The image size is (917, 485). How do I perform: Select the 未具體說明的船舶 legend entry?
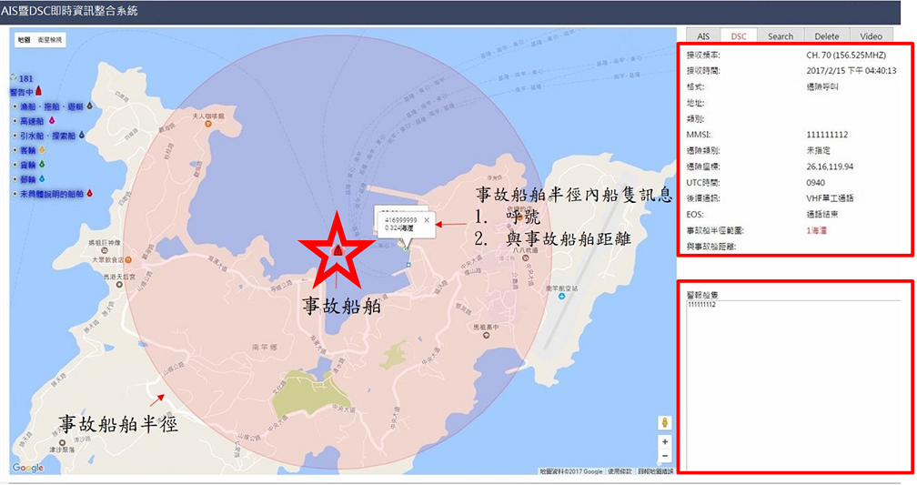(52, 194)
